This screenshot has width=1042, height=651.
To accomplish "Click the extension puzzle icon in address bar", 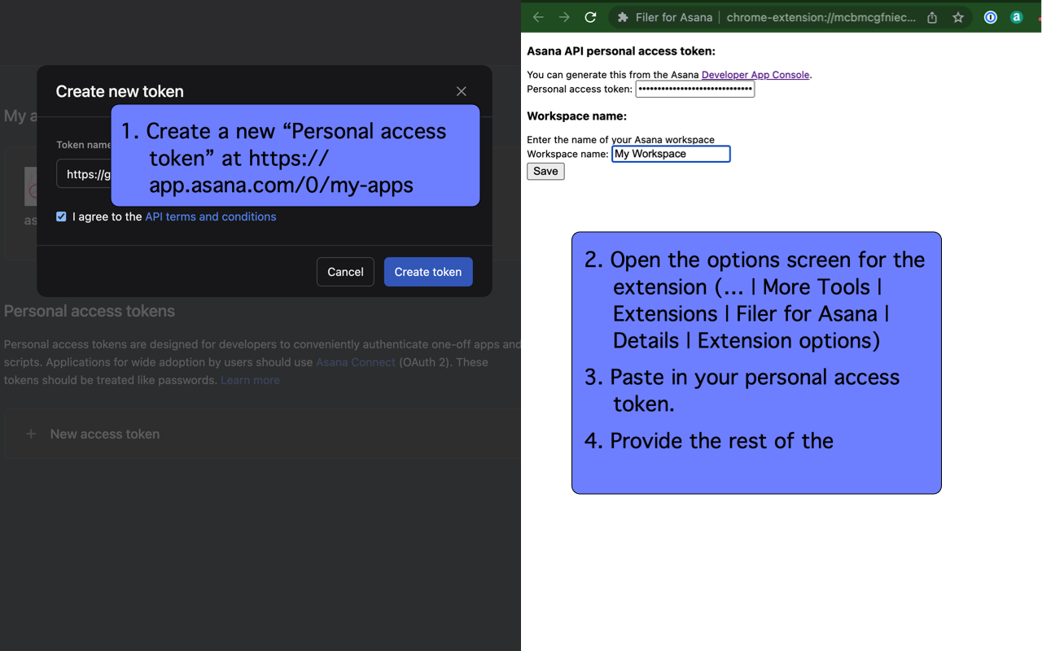I will coord(623,17).
